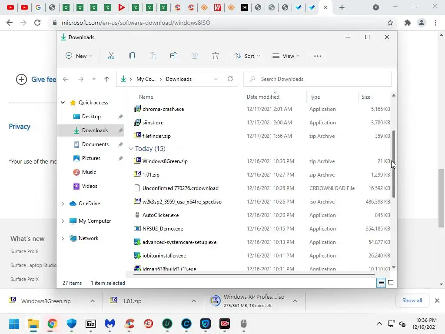The height and width of the screenshot is (334, 445).
Task: Close the Chrome downloads bar
Action: tap(437, 301)
